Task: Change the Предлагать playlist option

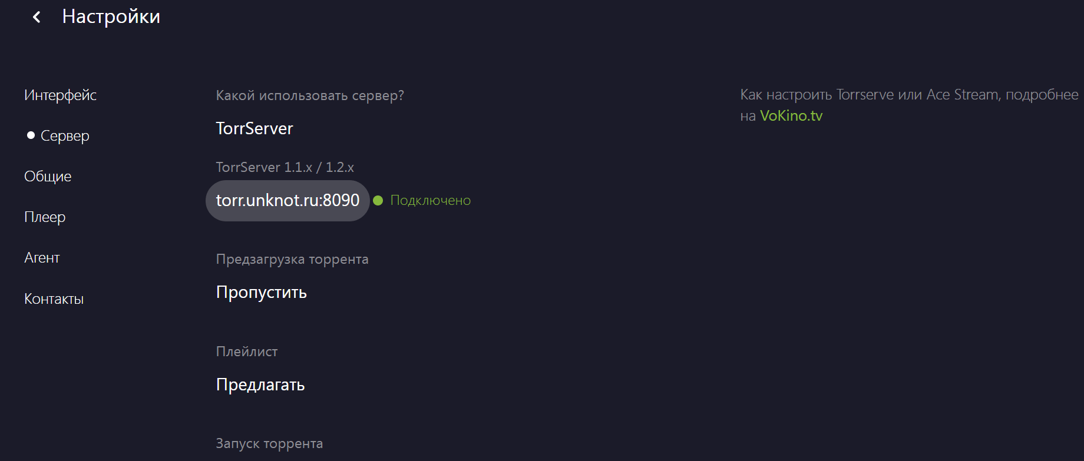Action: (260, 384)
